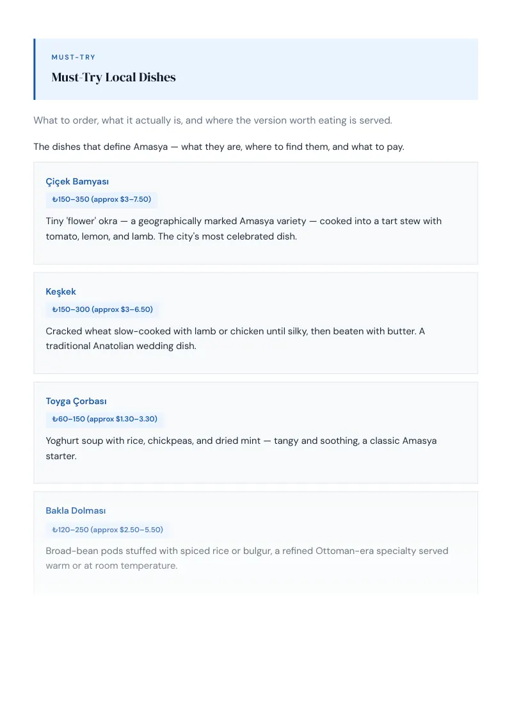Click the broad-bean pods description text
512x725 pixels.
(x=247, y=558)
